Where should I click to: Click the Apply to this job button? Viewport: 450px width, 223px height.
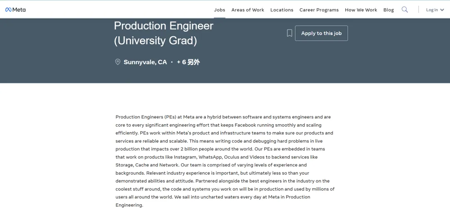(x=321, y=33)
